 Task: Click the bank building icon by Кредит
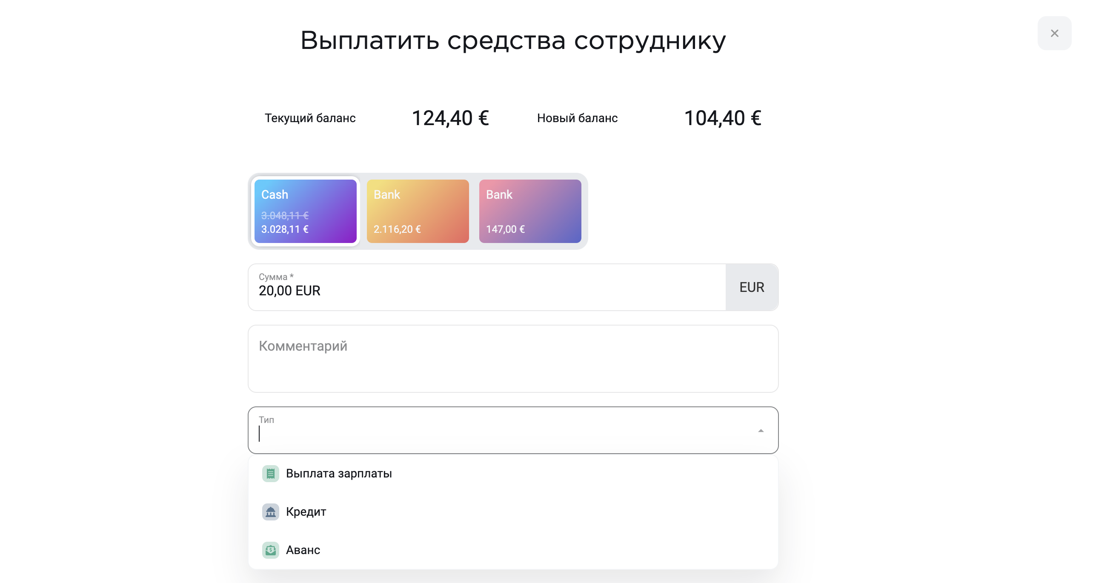(x=271, y=512)
